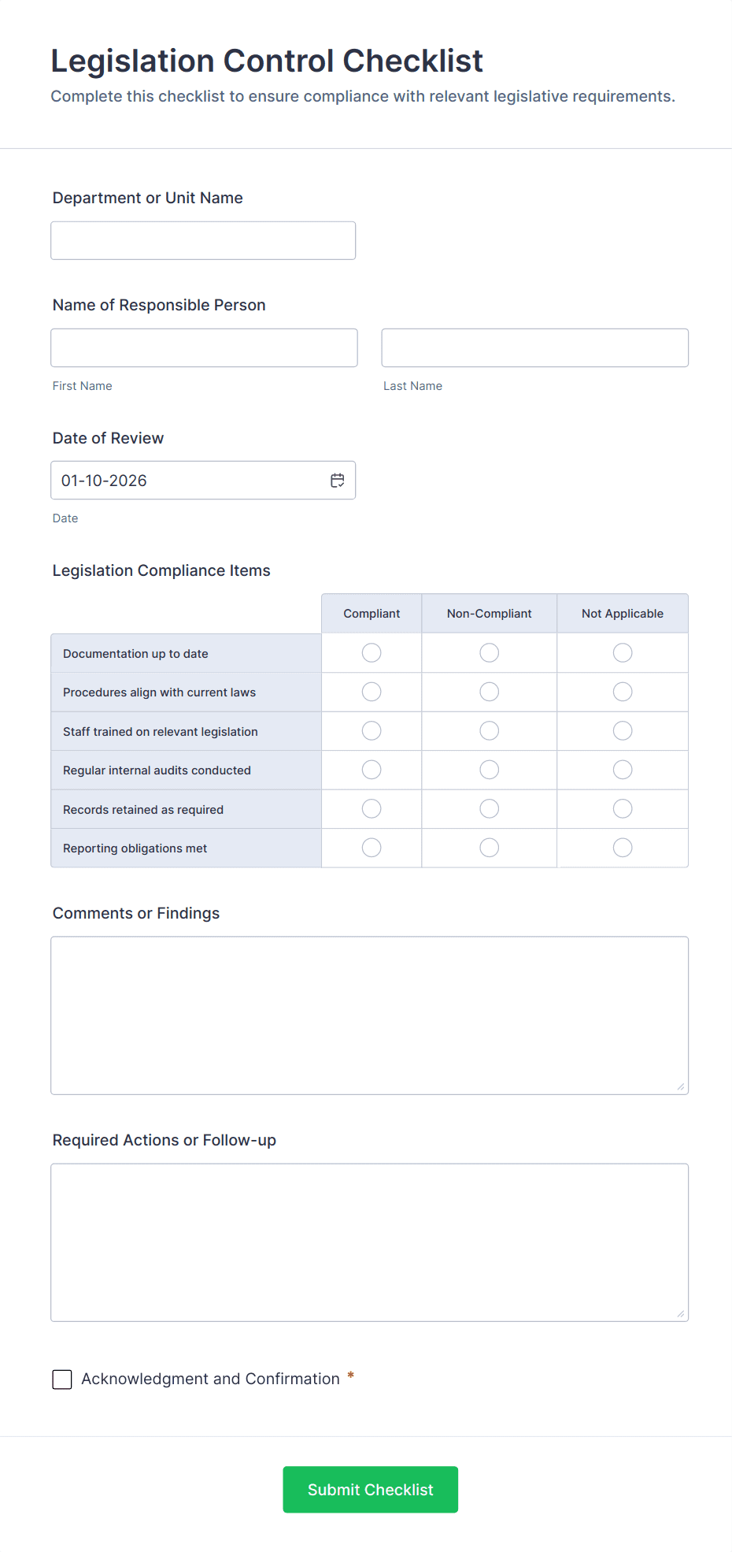Select Non-Compliant for Regular internal audits conducted

pyautogui.click(x=490, y=770)
